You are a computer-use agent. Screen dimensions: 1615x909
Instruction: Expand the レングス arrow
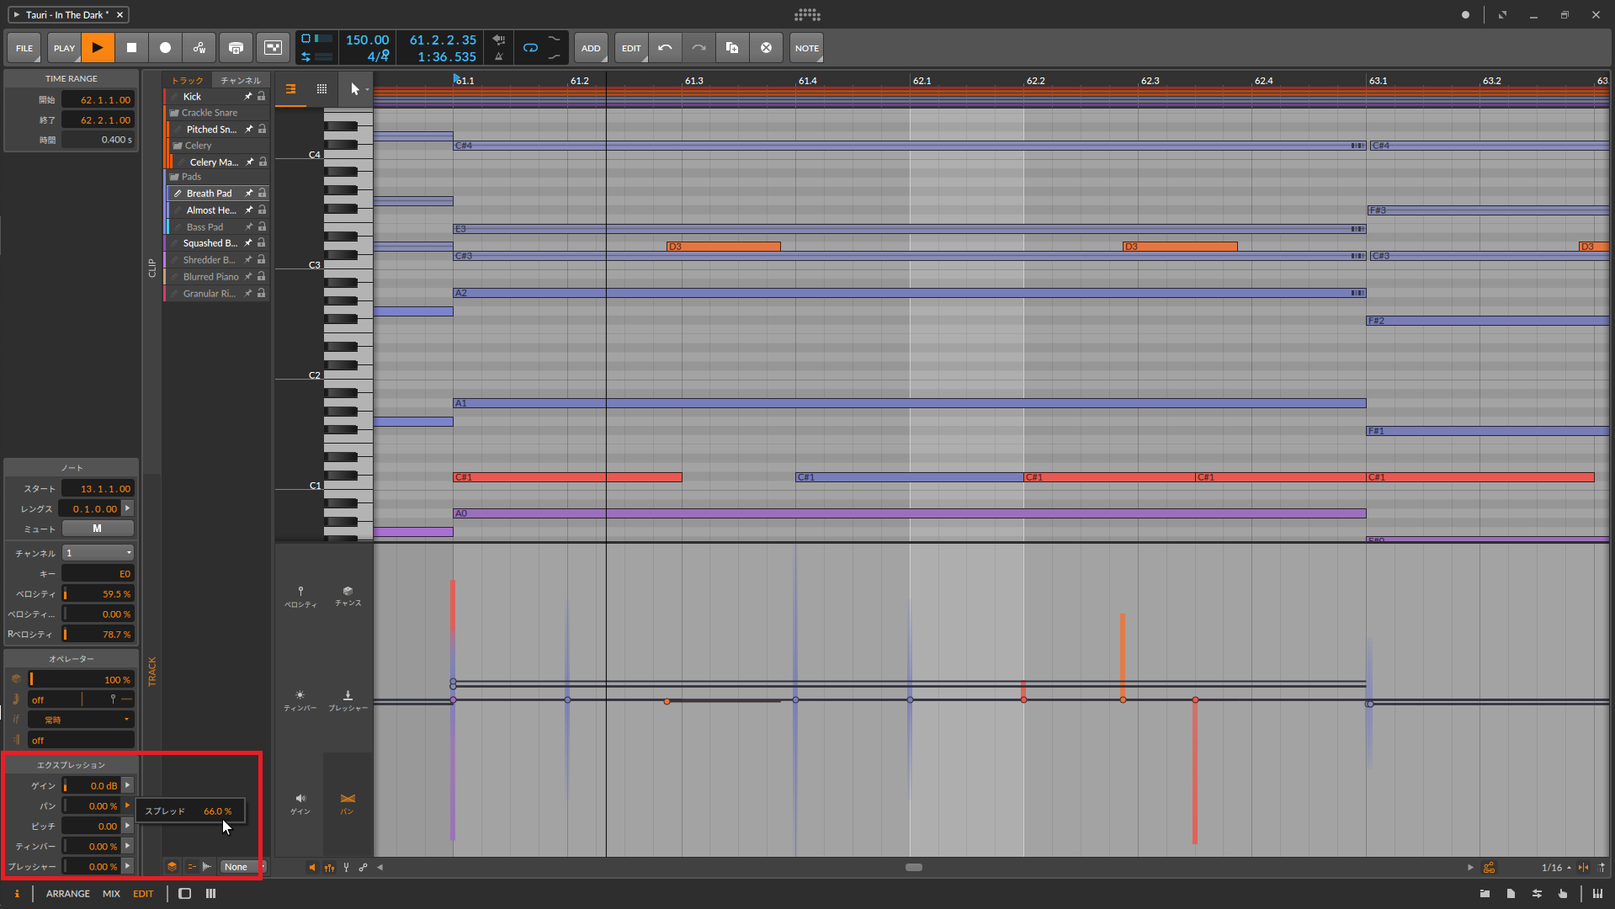click(x=128, y=508)
